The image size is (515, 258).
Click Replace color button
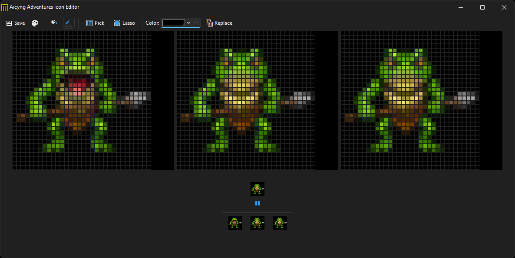click(219, 23)
